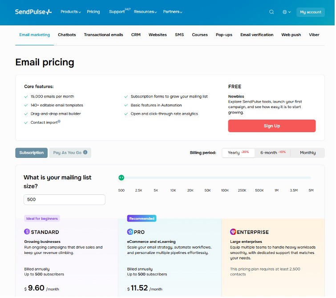
Task: Open the search magnifier icon
Action: (272, 12)
